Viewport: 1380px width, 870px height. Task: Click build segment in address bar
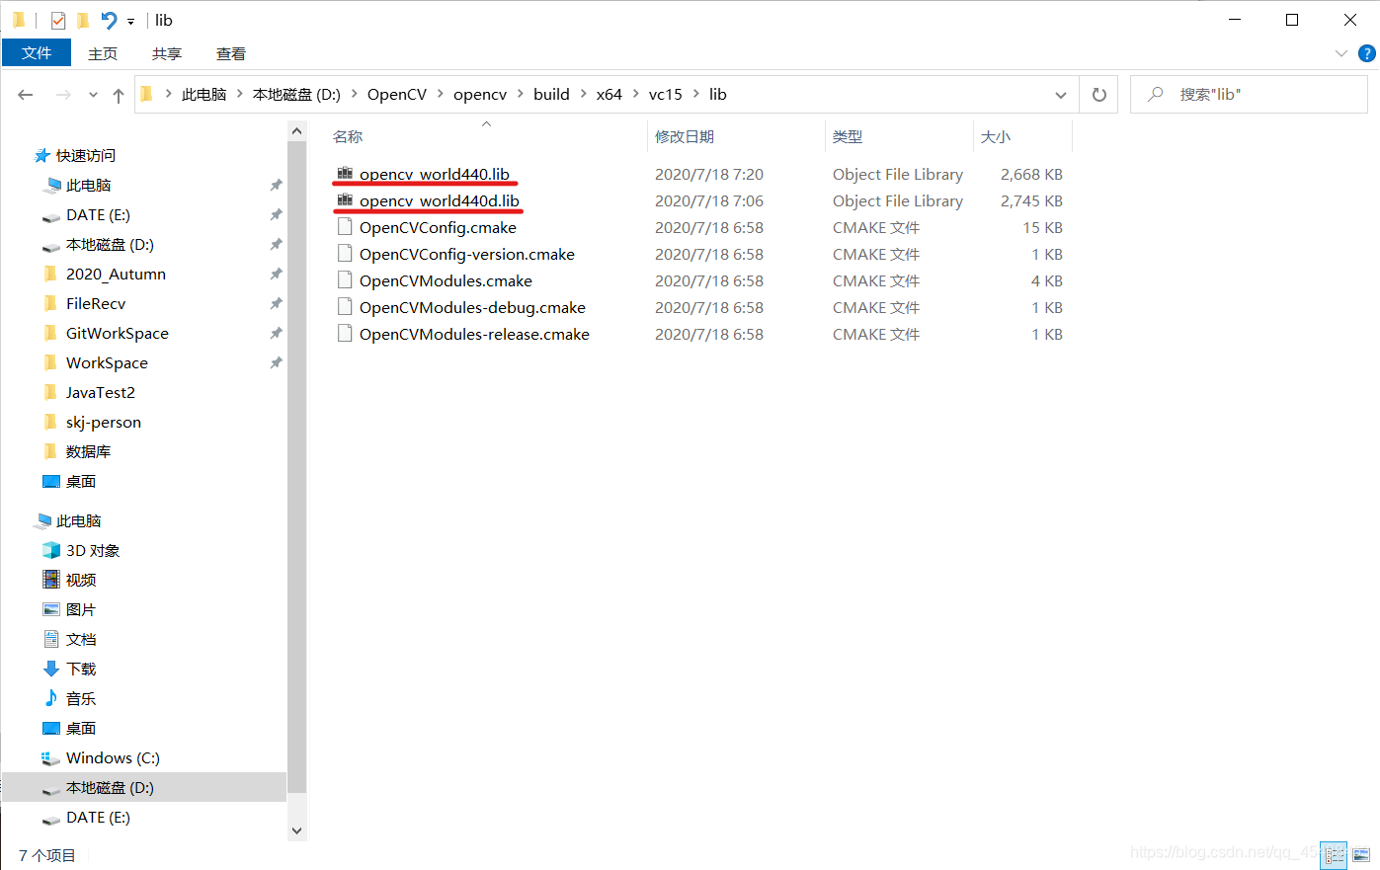point(551,95)
